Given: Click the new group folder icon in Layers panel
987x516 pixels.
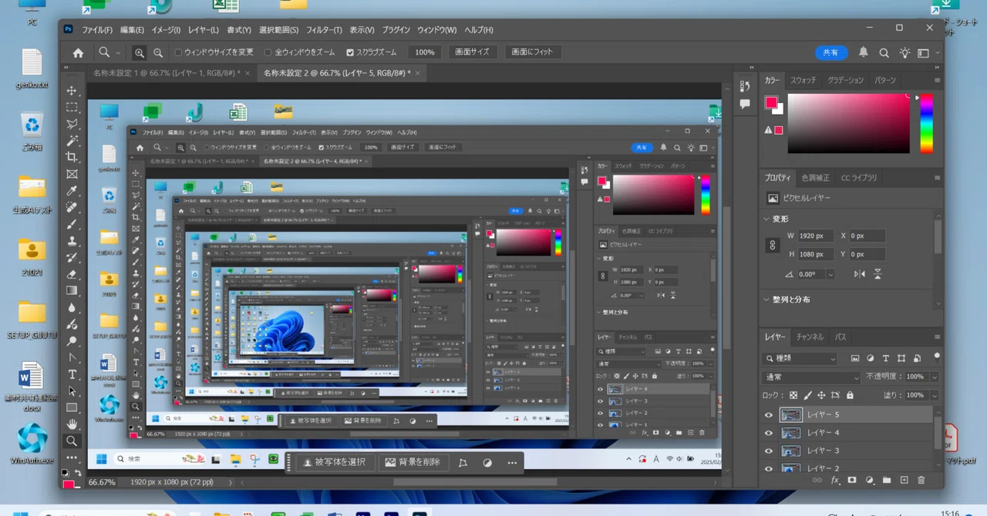Looking at the screenshot, I should (887, 480).
